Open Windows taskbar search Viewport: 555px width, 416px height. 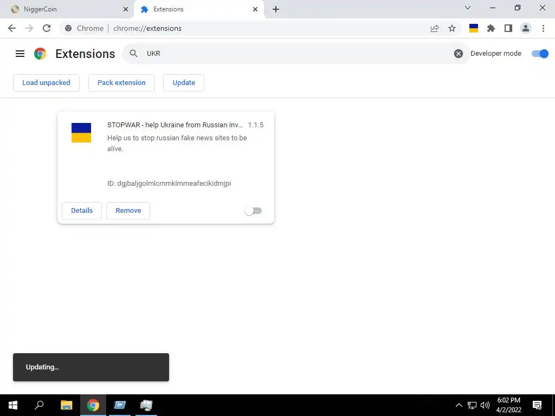(x=39, y=405)
